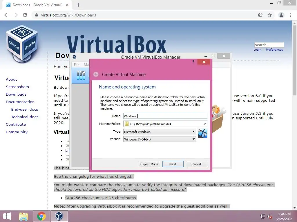Image resolution: width=297 pixels, height=222 pixels.
Task: Click the Next button
Action: tap(173, 164)
